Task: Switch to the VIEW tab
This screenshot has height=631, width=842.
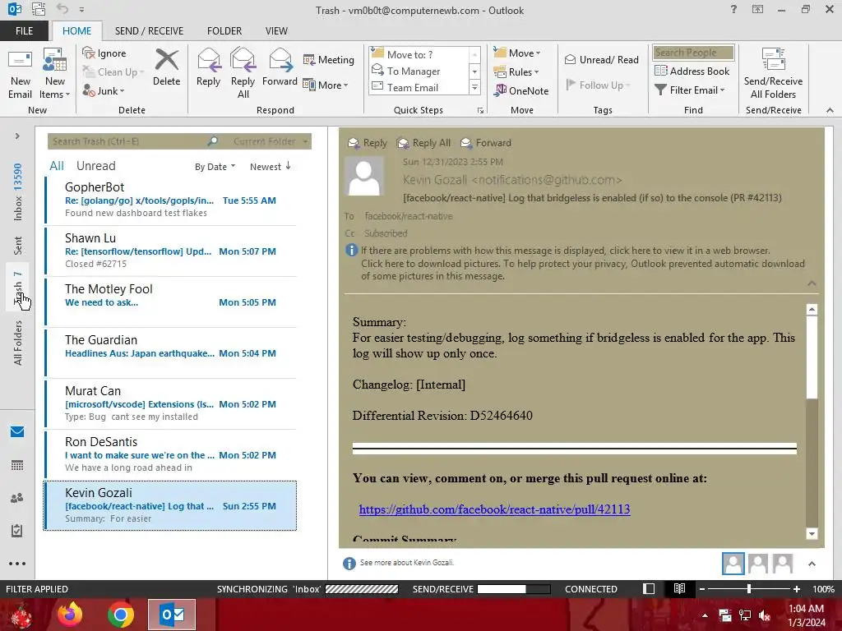Action: (x=276, y=31)
